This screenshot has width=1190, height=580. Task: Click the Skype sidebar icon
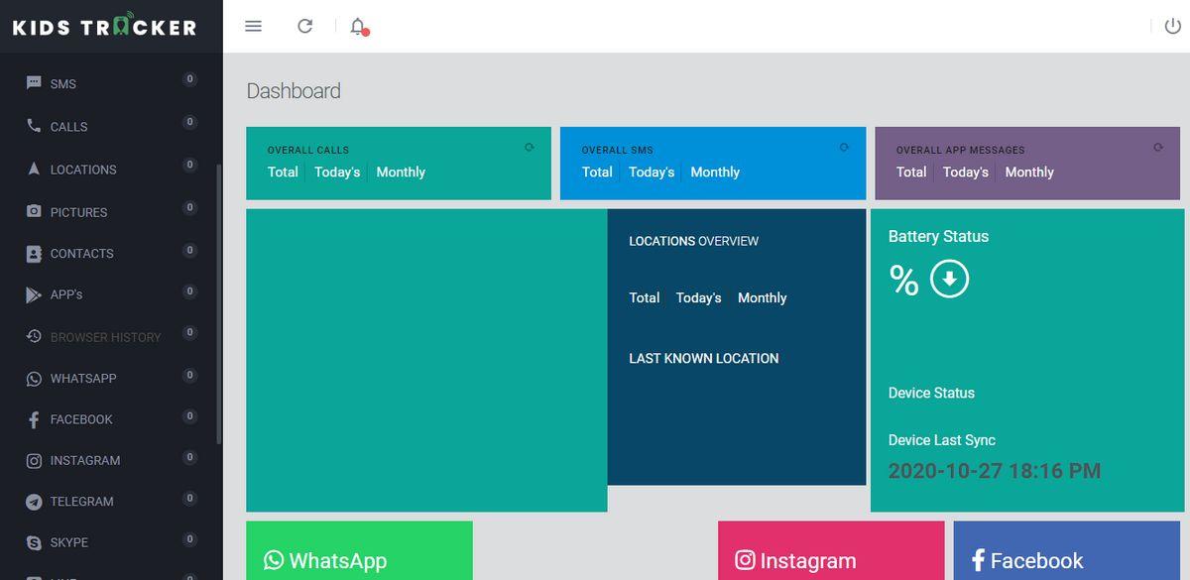[x=34, y=542]
